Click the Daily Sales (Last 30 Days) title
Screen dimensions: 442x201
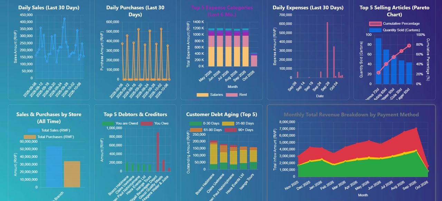49,8
